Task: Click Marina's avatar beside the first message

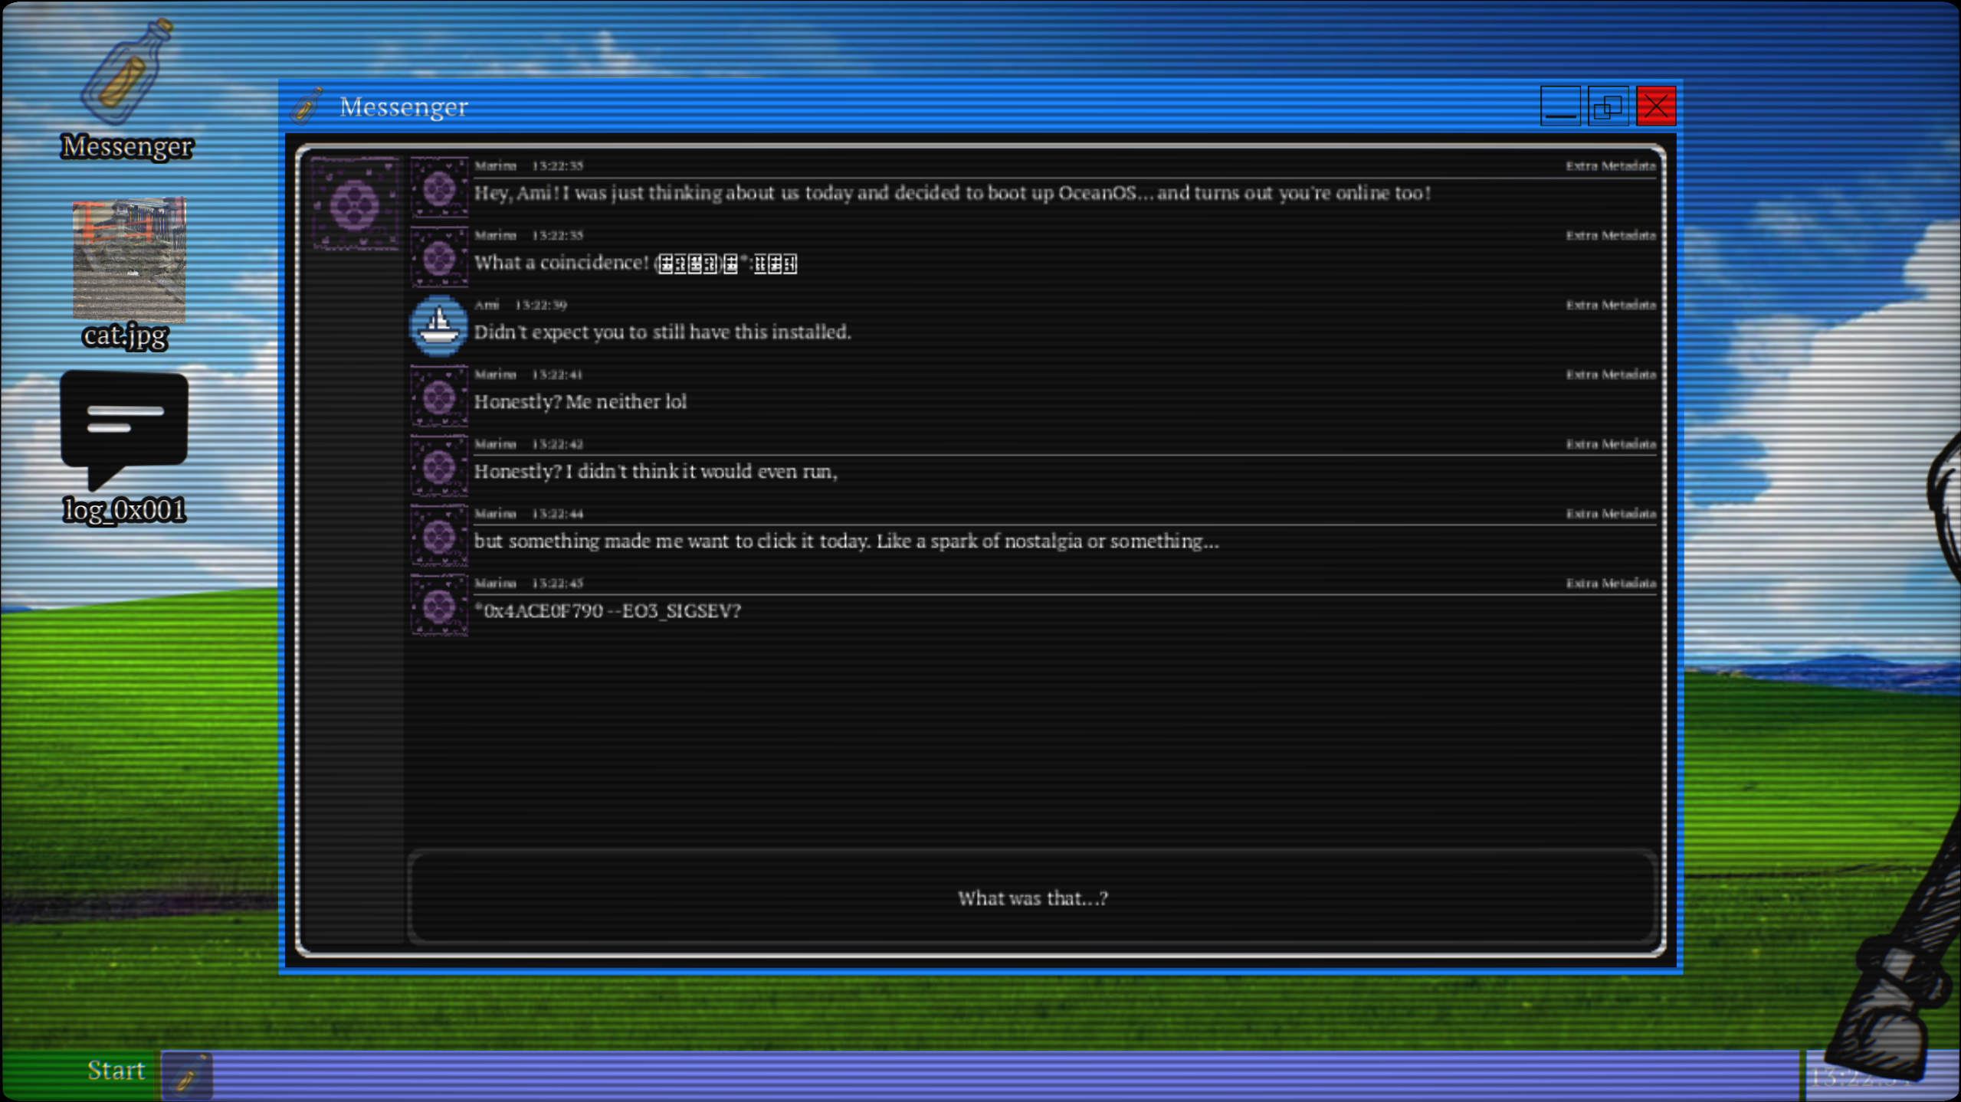Action: (438, 188)
